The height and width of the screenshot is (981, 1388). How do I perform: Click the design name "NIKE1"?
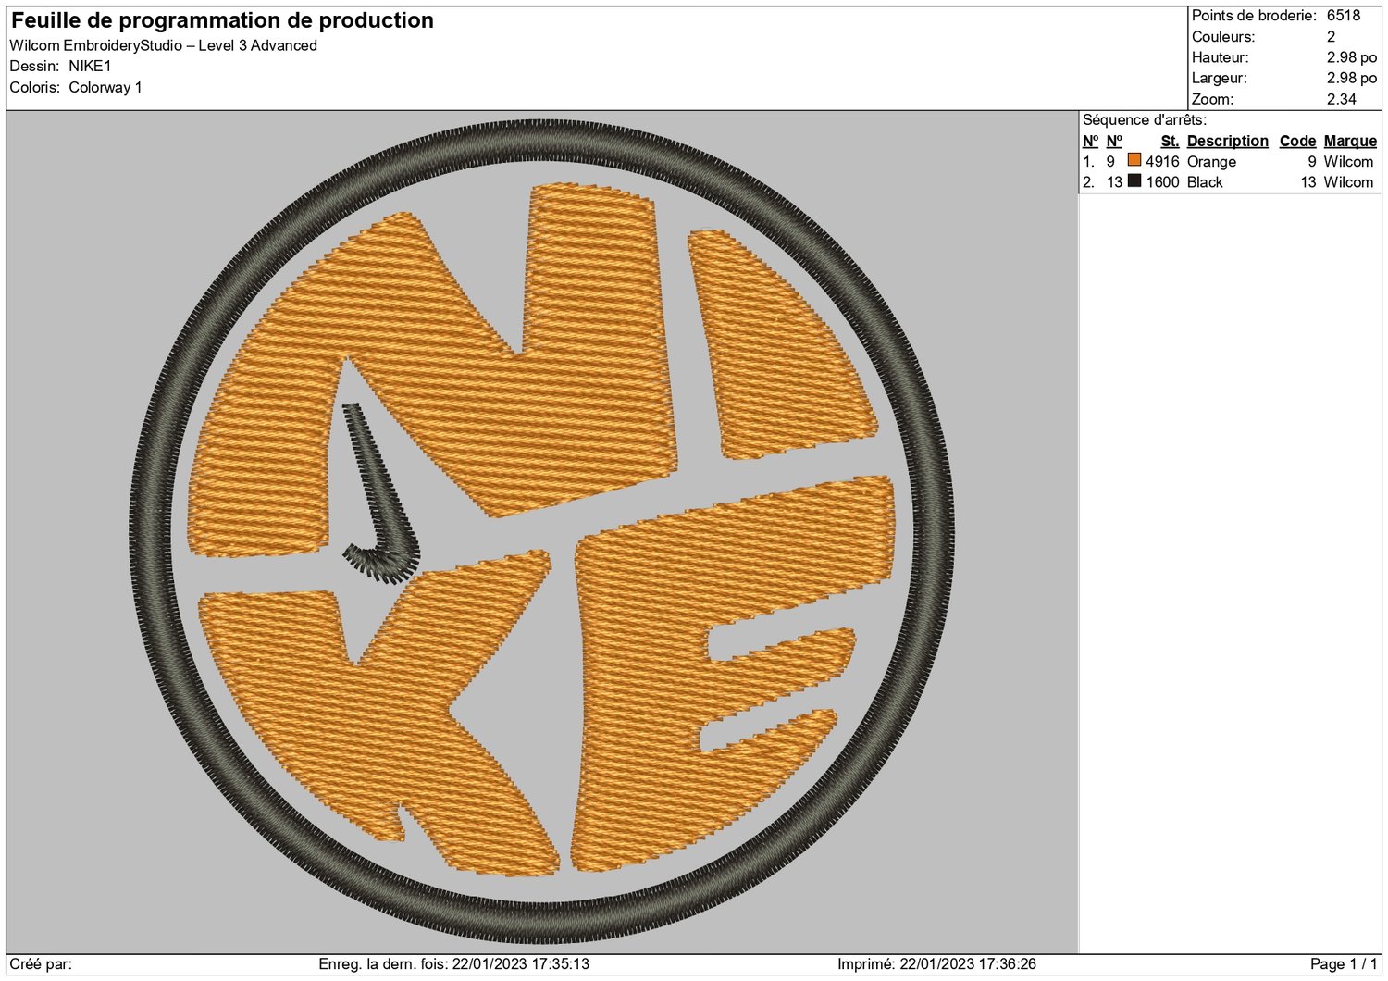point(90,67)
